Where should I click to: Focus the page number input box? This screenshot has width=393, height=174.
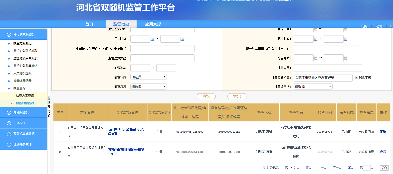pyautogui.click(x=367, y=168)
